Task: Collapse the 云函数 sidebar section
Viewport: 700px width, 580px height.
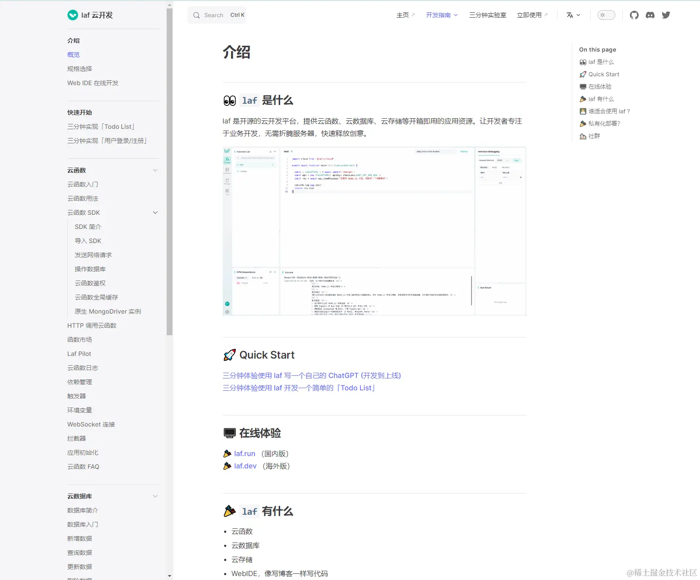Action: [155, 170]
